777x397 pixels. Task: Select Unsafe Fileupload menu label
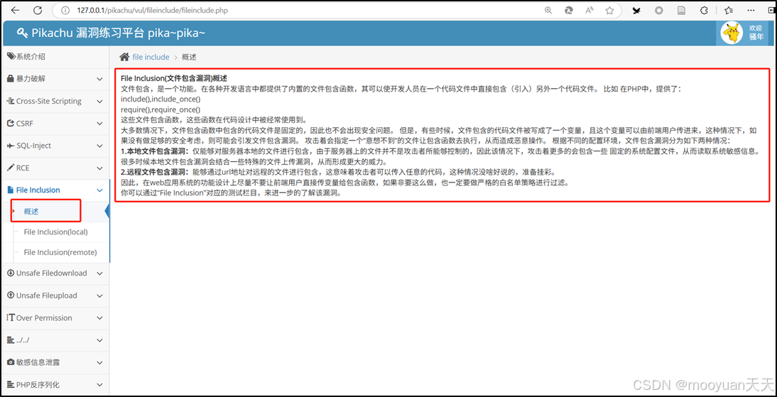point(47,295)
